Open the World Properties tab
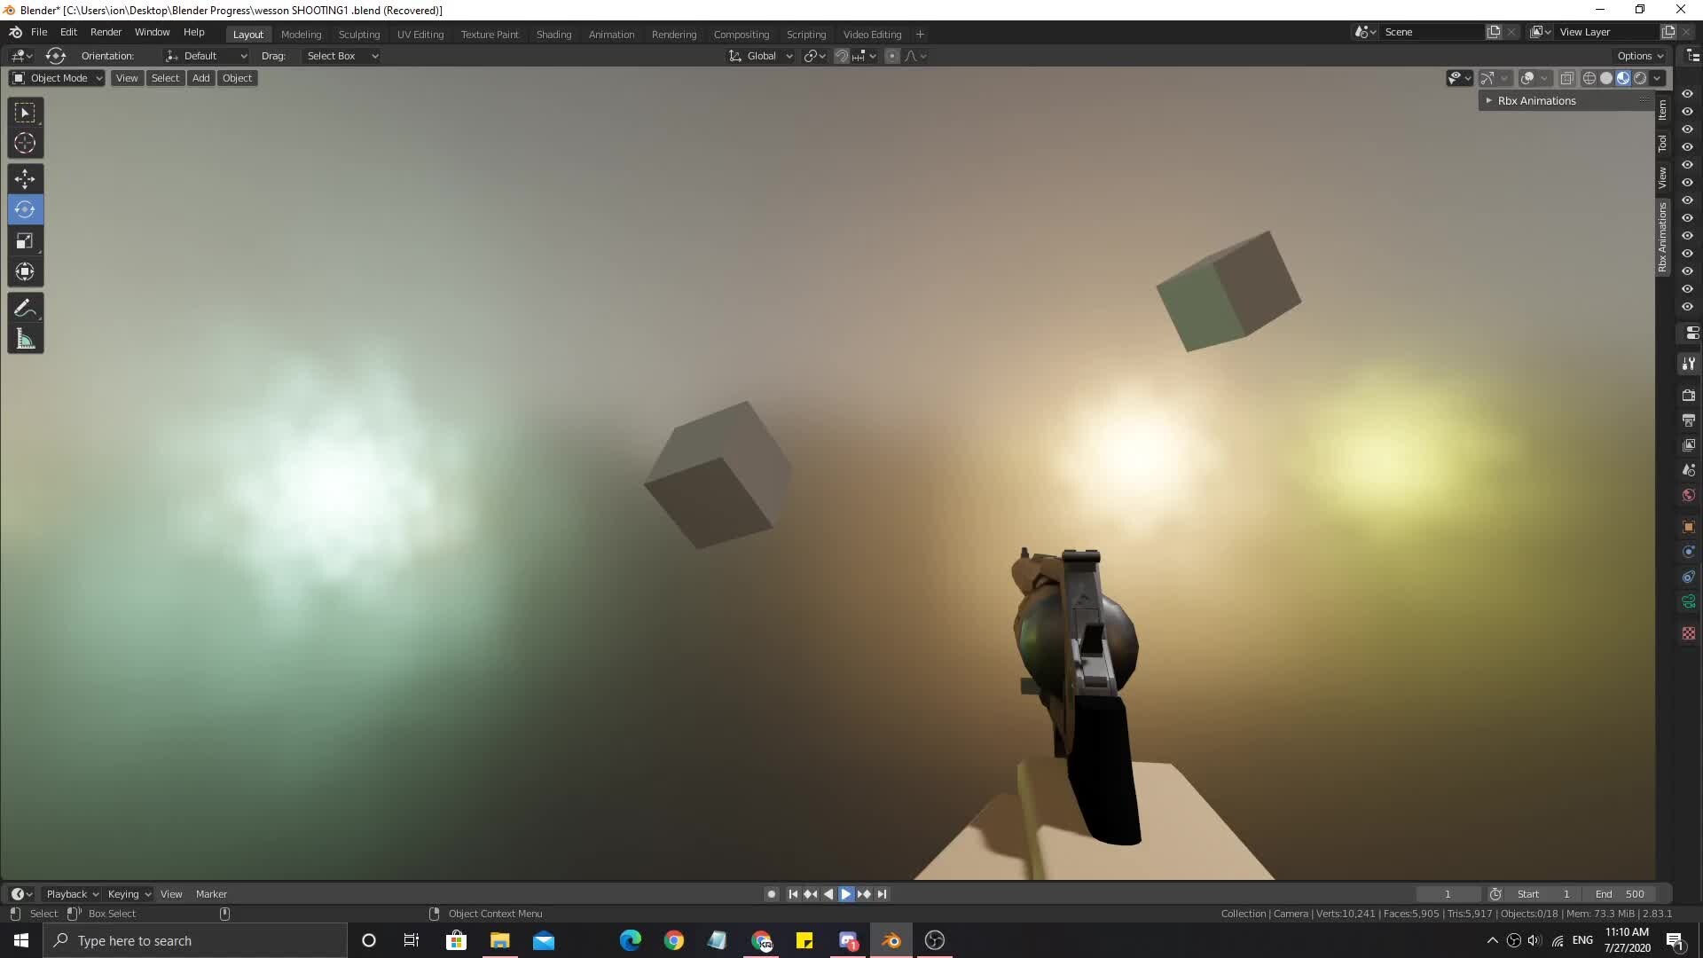 click(x=1689, y=495)
